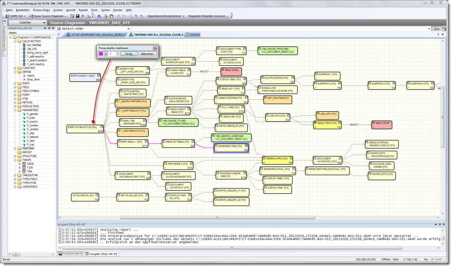Open the Find tool using the binoculars icon
The image size is (453, 268).
99,15
